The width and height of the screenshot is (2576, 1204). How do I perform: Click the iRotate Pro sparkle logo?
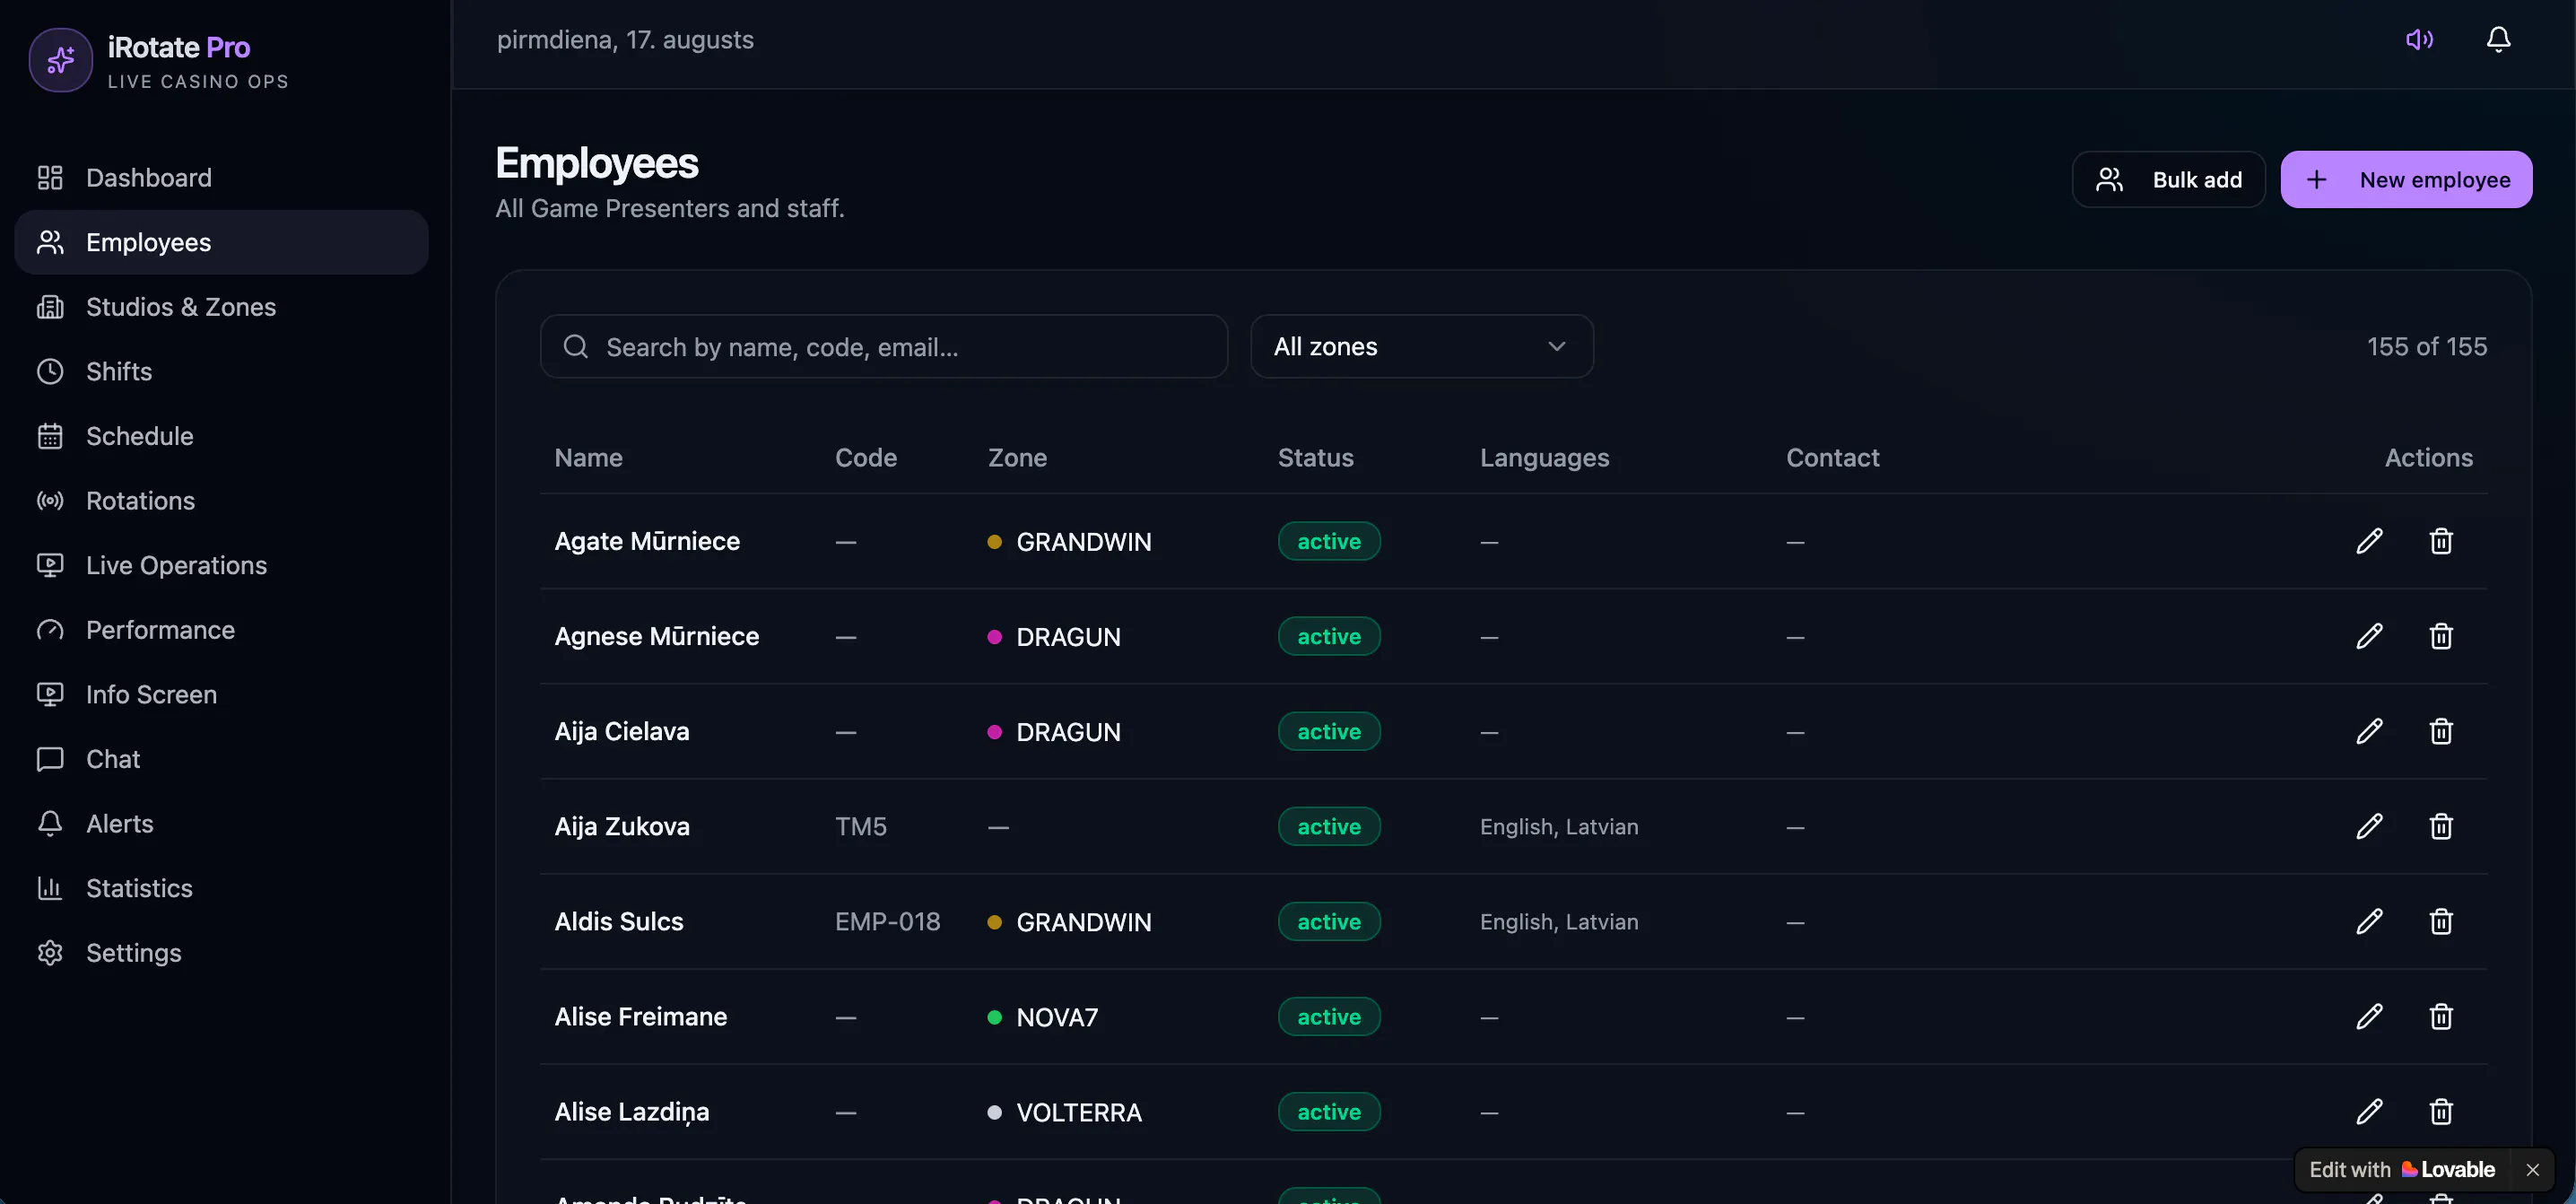[x=61, y=60]
